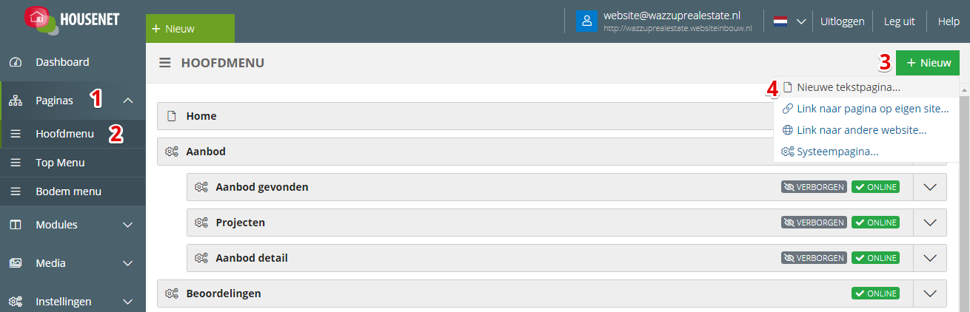970x312 pixels.
Task: Click the green Nieuw button at top right
Action: [x=928, y=63]
